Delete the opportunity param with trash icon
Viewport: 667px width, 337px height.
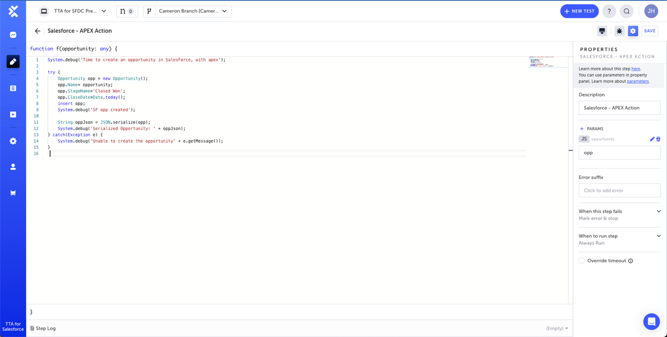coord(658,139)
